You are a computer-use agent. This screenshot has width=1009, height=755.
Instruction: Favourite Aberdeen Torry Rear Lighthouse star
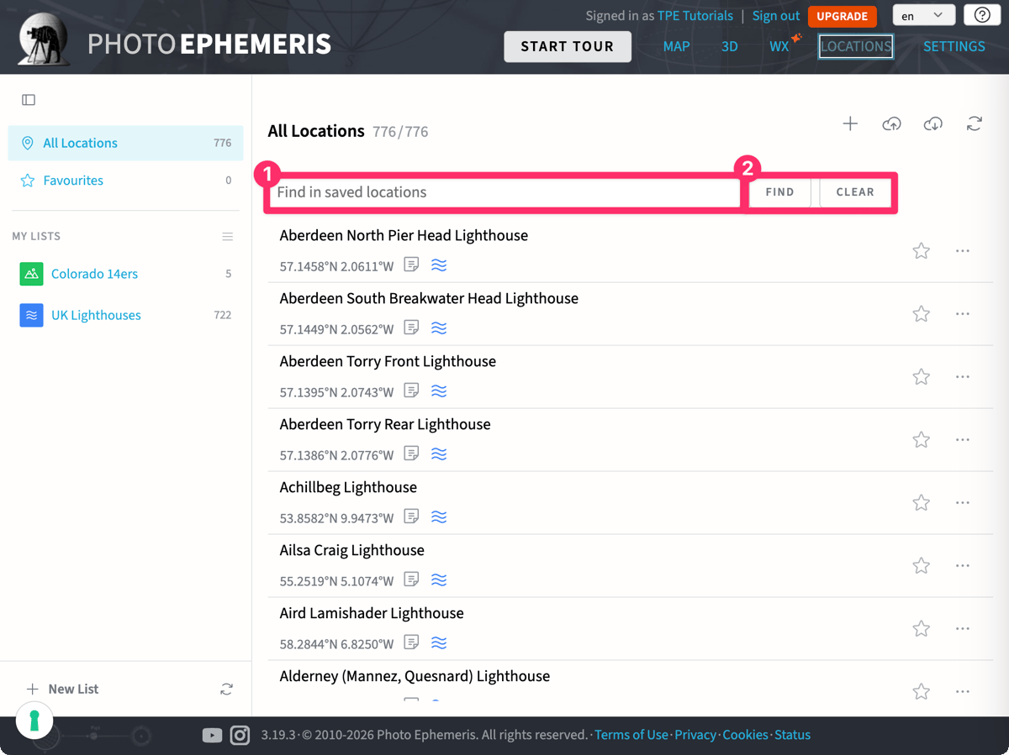tap(922, 439)
